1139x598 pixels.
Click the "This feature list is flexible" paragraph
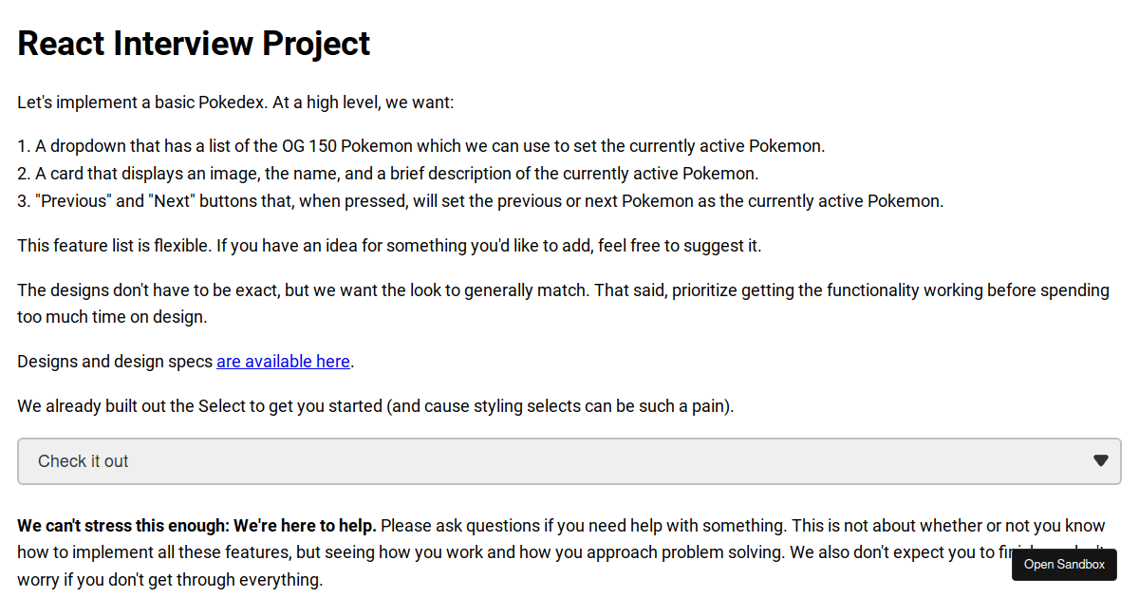(x=389, y=246)
